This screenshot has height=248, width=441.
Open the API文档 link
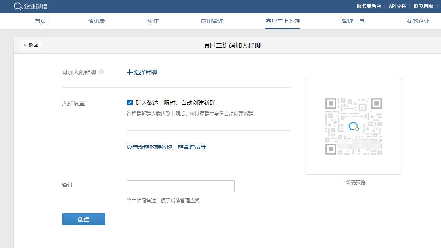(397, 6)
